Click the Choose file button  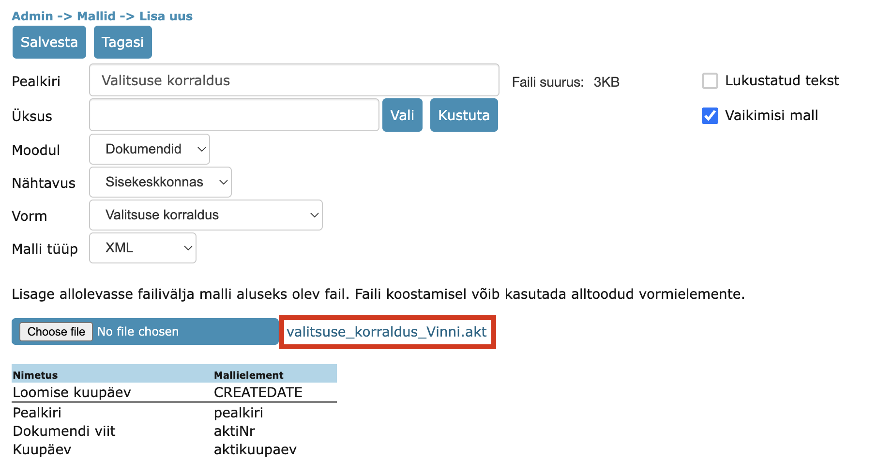click(56, 332)
